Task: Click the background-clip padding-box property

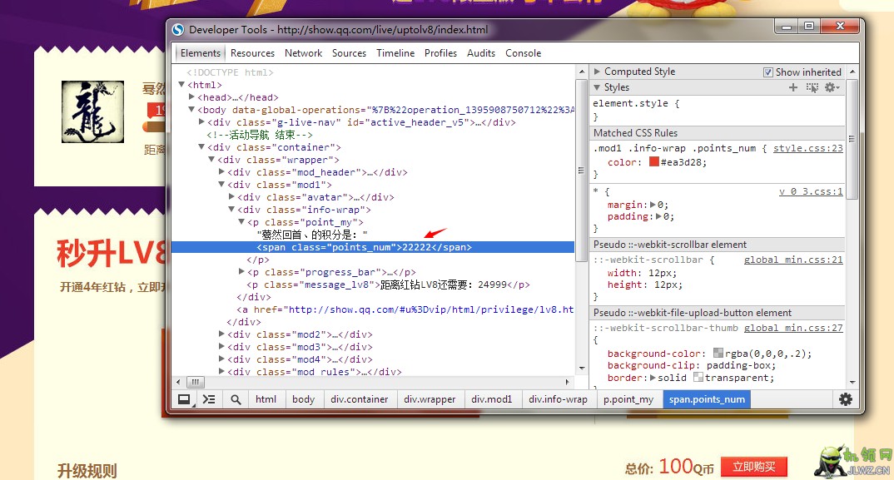Action: (692, 365)
